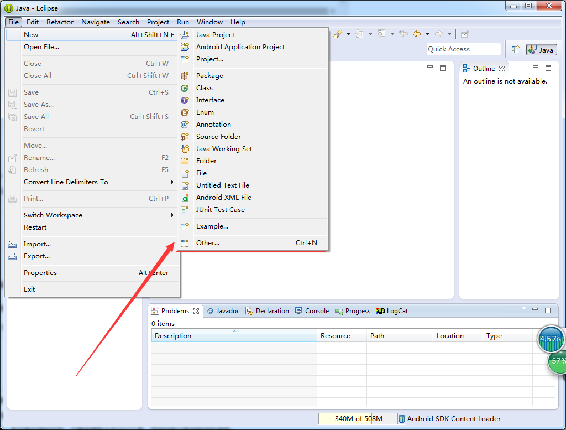Open the Refactor menu
This screenshot has width=566, height=430.
(60, 22)
